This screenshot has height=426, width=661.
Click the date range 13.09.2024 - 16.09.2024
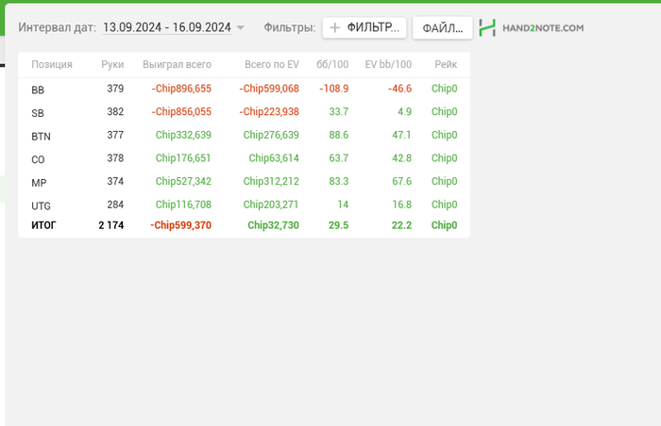pos(167,28)
